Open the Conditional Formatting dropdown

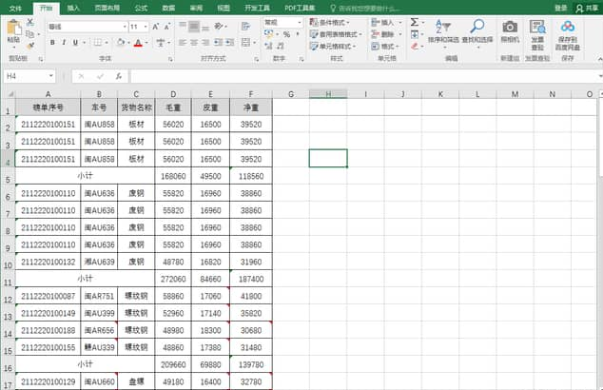click(330, 22)
